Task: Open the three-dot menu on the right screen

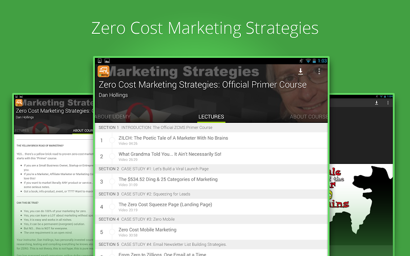Action: (x=388, y=103)
